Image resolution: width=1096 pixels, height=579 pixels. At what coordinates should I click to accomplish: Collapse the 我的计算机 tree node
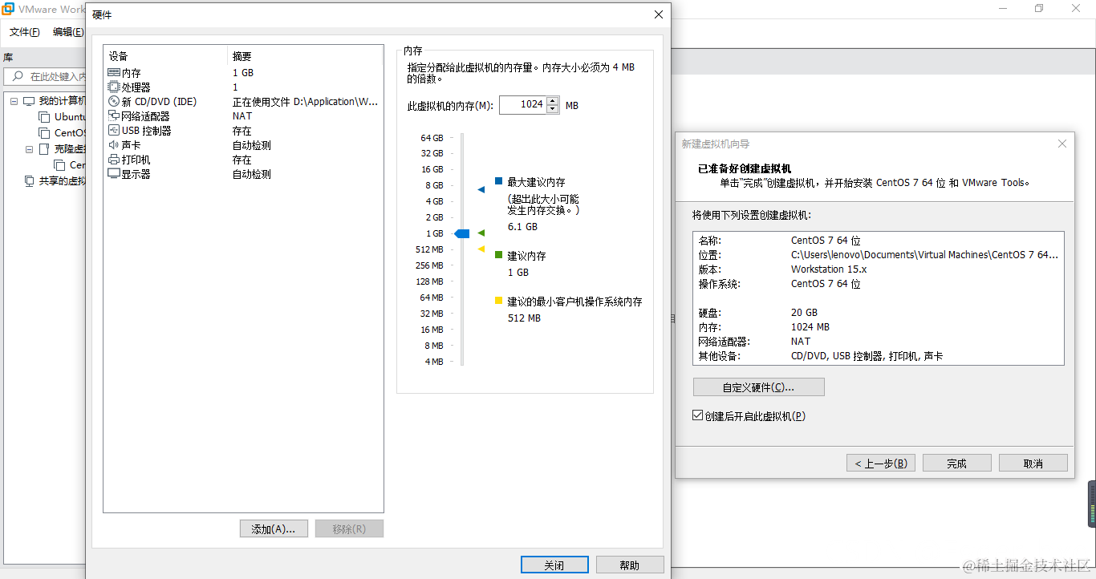[x=12, y=102]
